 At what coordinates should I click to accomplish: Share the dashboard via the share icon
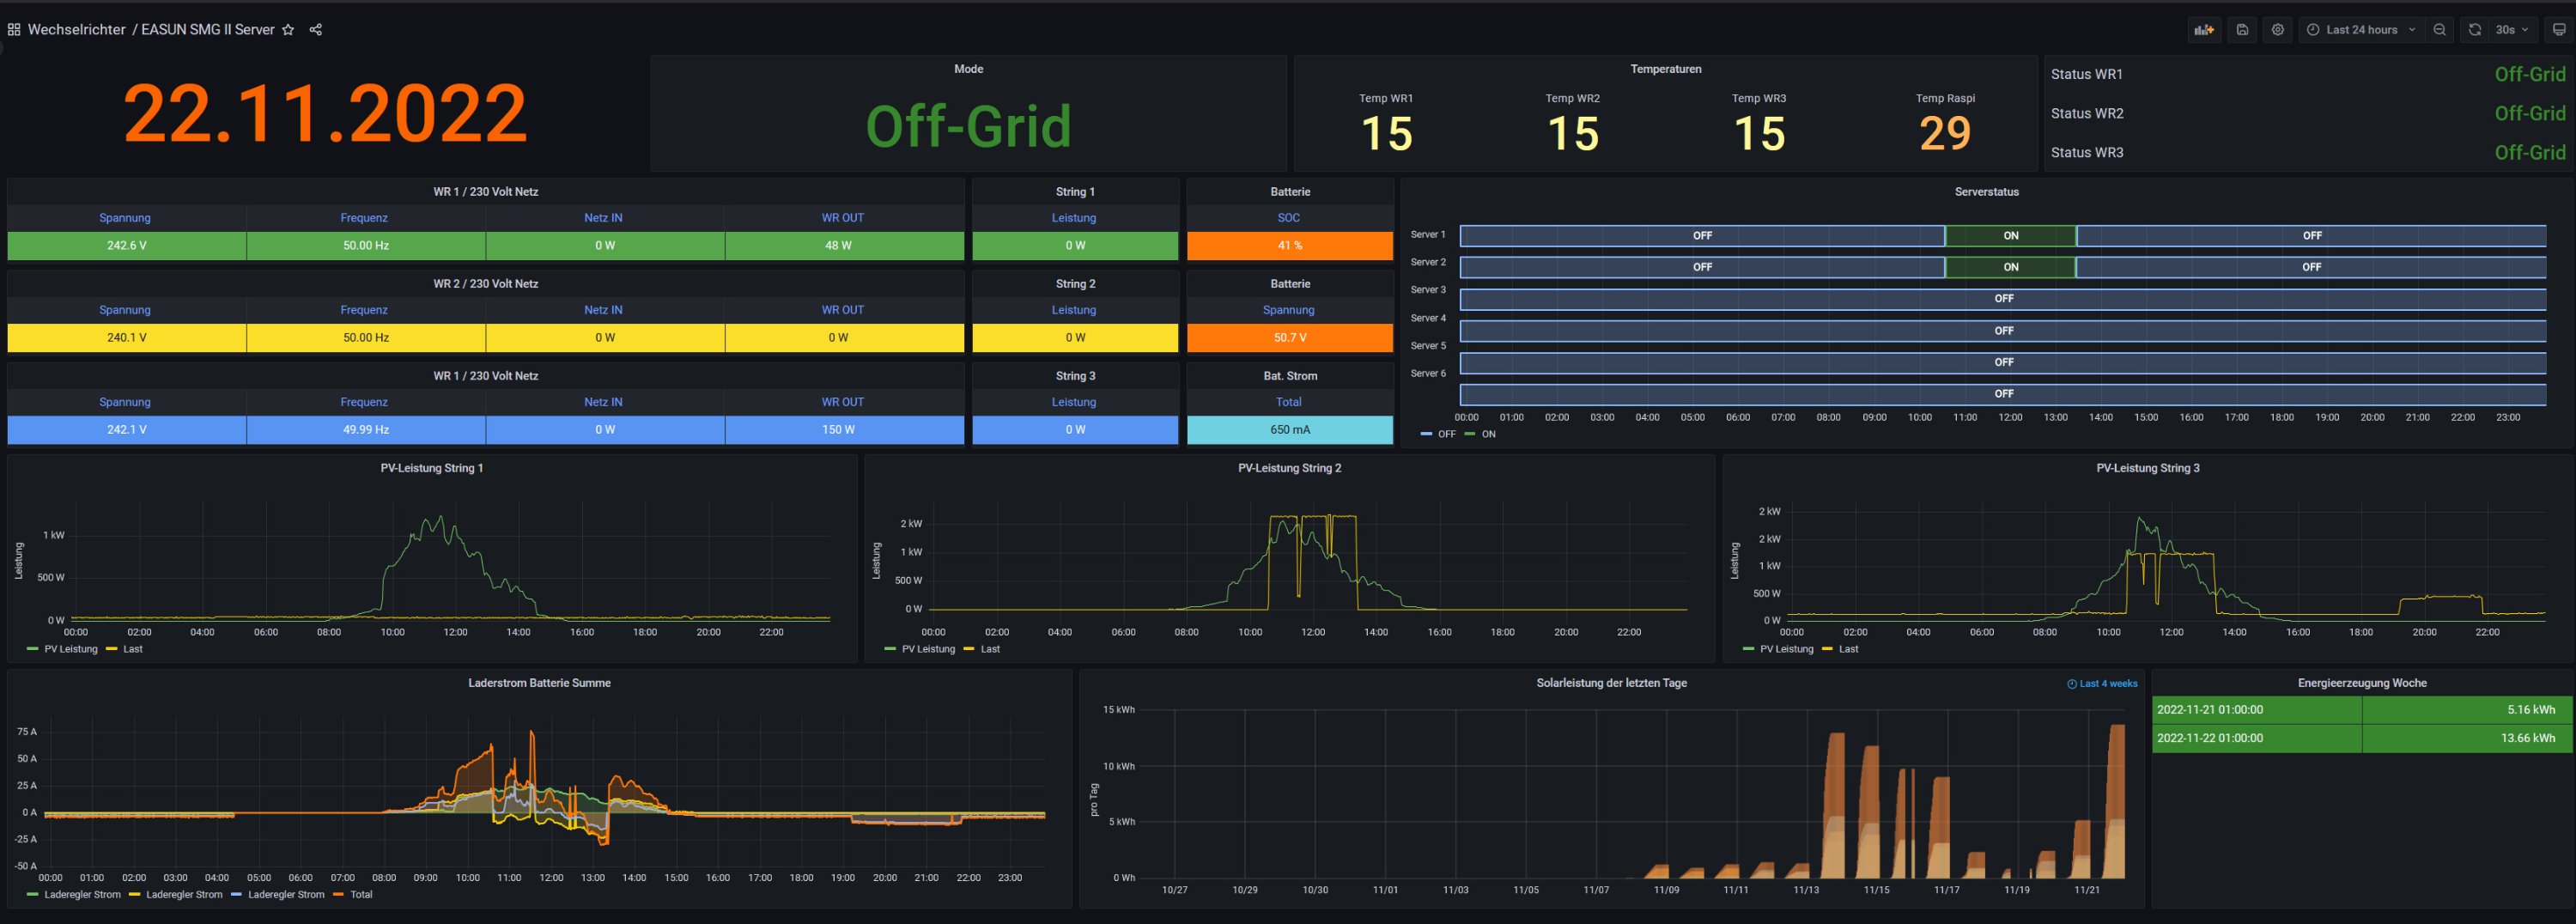click(x=316, y=30)
